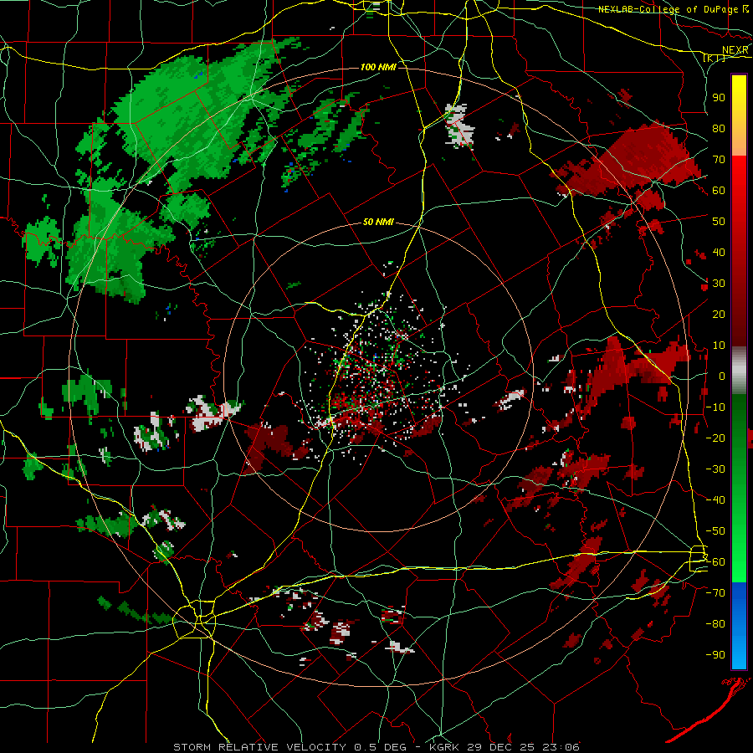This screenshot has height=753, width=753.
Task: Click "STORM RELATIVE VELOCITY" in the bottom caption
Action: click(259, 747)
